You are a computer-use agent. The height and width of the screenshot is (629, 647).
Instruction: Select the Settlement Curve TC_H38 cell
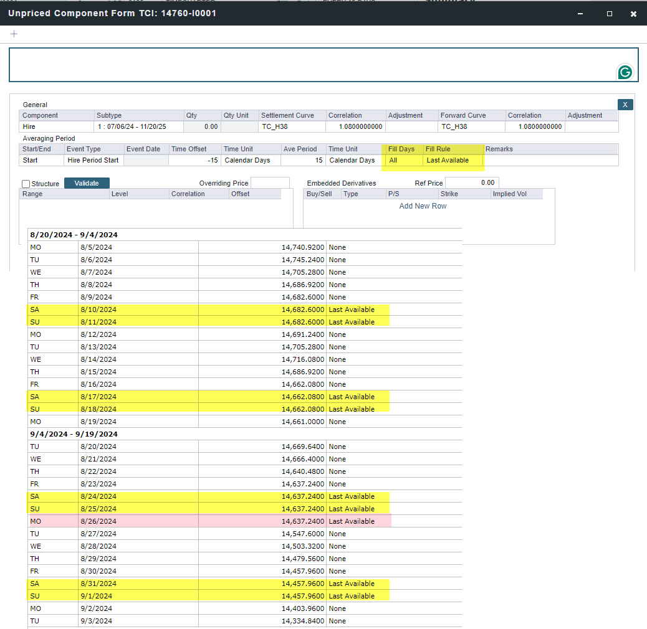pyautogui.click(x=292, y=127)
